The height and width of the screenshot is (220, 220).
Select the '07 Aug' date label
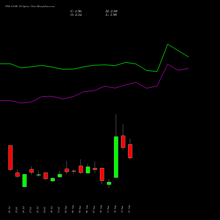pos(94,209)
